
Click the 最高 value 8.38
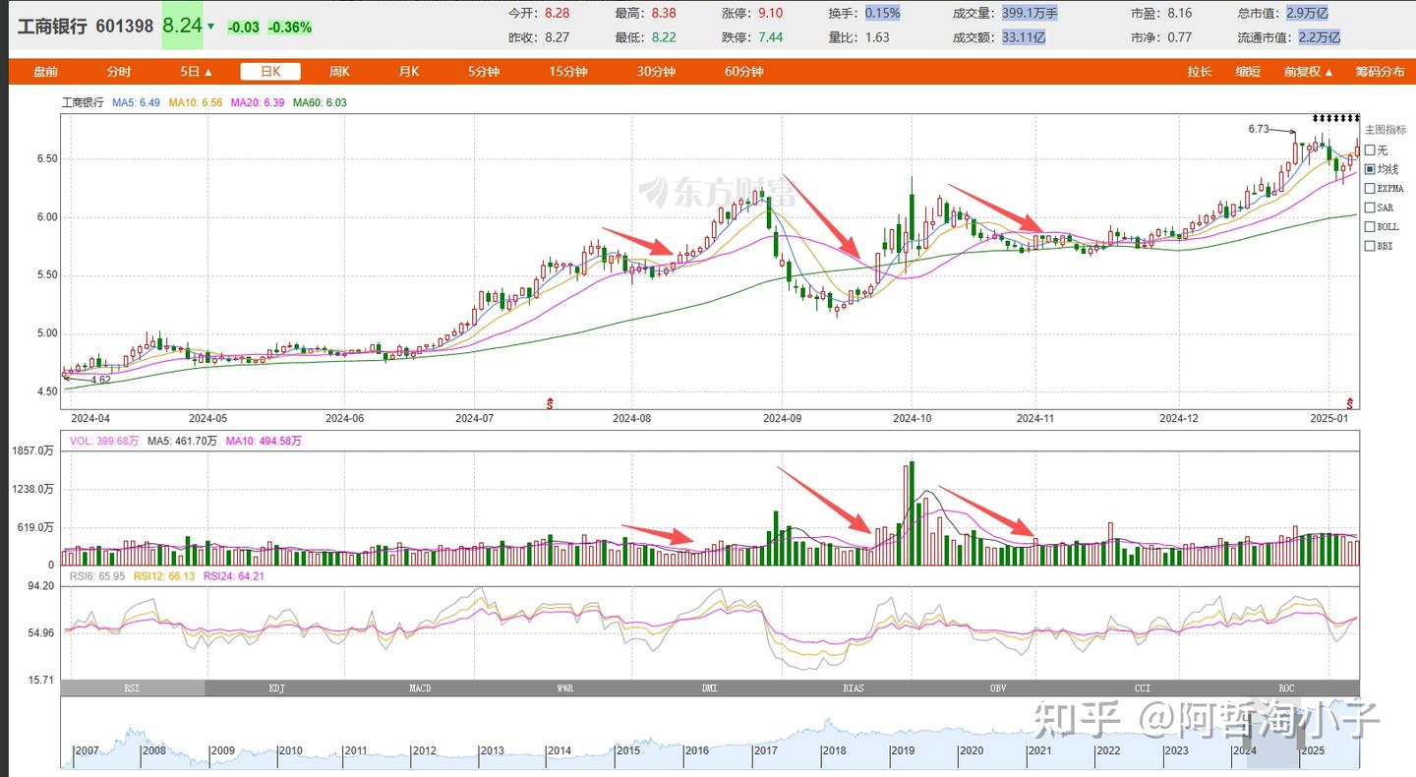664,13
